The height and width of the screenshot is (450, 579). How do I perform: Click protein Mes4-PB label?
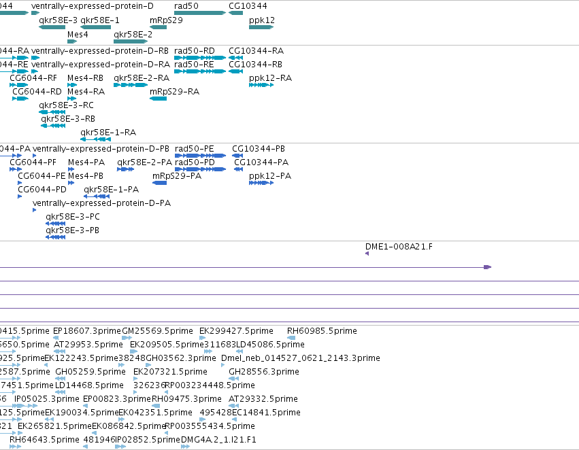pyautogui.click(x=86, y=176)
